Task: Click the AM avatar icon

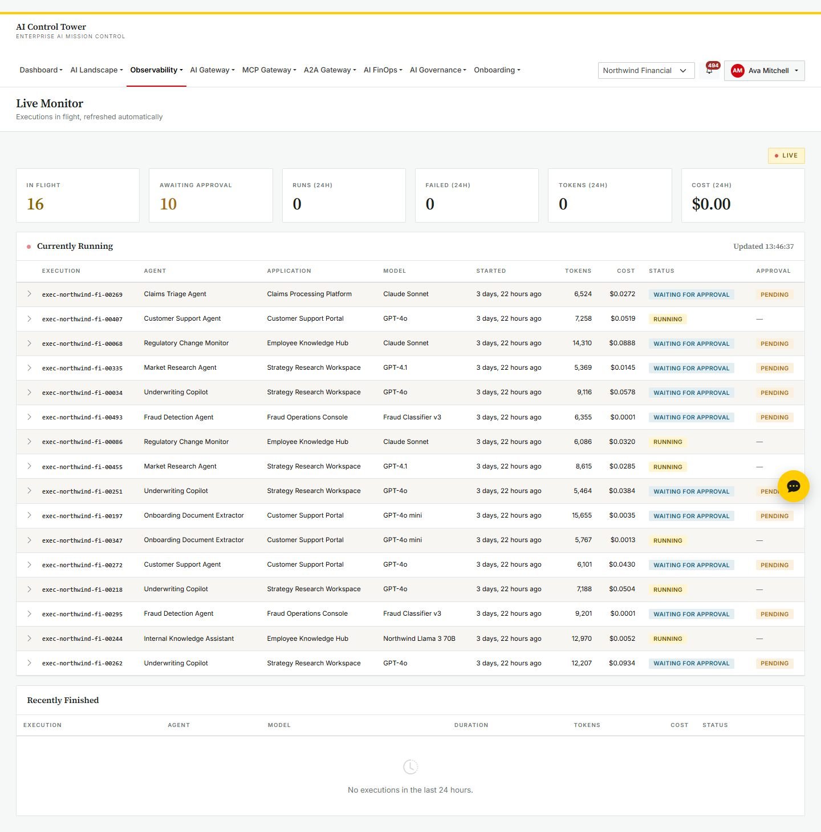Action: coord(737,71)
